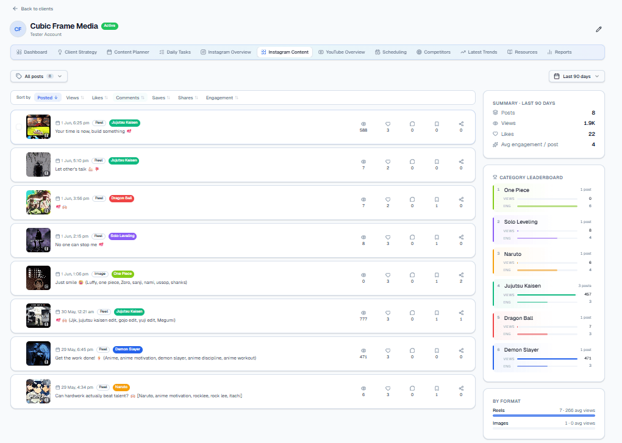Click the Back to clients link
The image size is (622, 443).
click(32, 9)
